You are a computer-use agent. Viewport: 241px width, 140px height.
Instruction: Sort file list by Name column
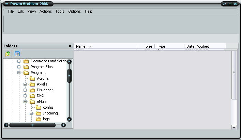(106, 46)
